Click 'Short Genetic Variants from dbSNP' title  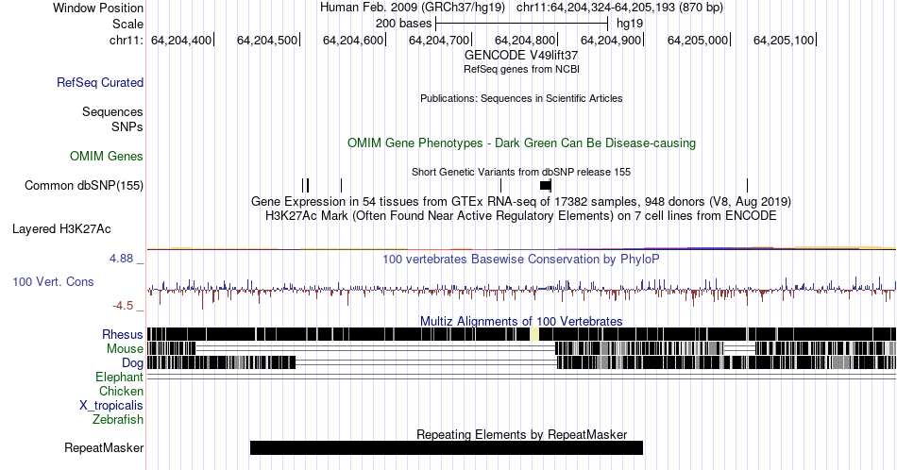[x=521, y=172]
